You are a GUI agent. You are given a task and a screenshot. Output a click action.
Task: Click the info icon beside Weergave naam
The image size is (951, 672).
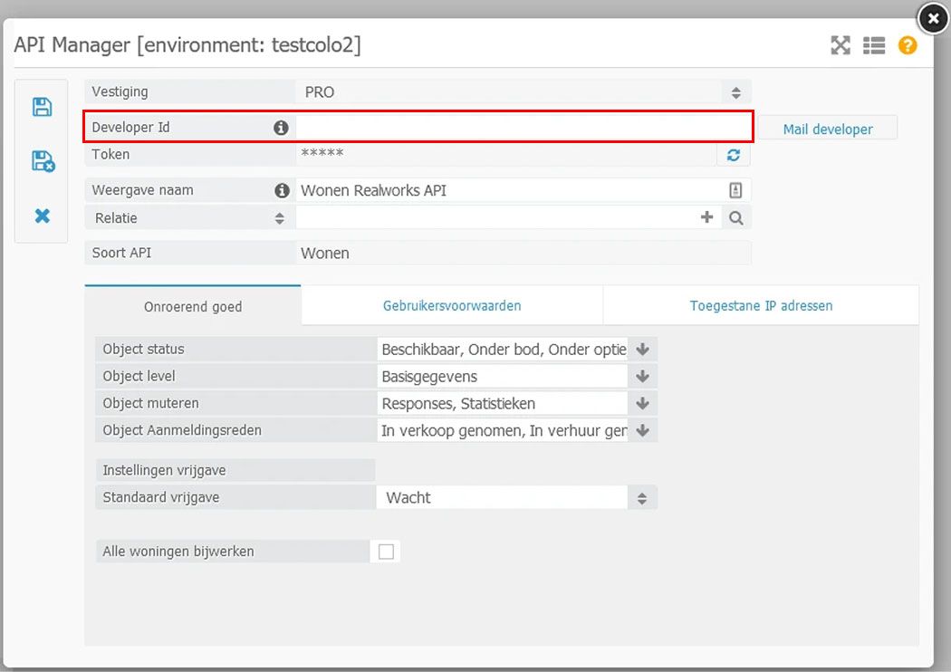(282, 190)
